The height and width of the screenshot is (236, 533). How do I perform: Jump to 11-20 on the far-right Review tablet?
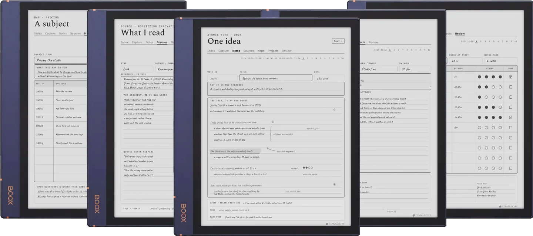click(470, 41)
